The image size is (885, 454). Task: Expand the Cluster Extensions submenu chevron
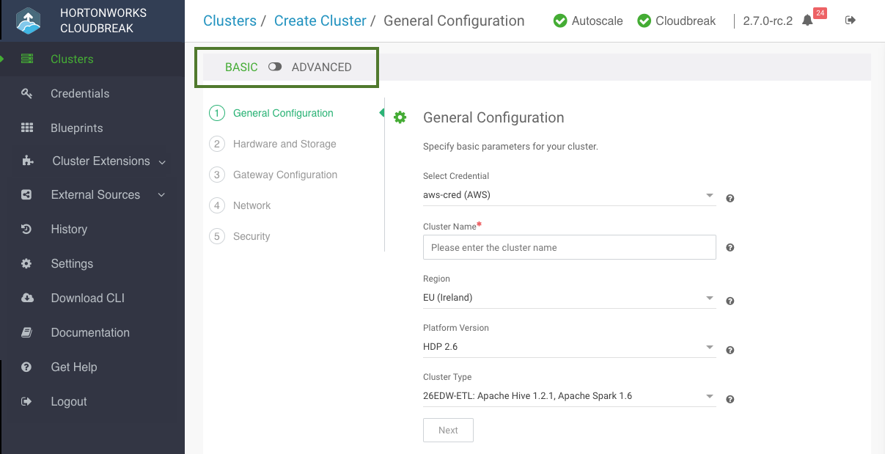(x=162, y=161)
